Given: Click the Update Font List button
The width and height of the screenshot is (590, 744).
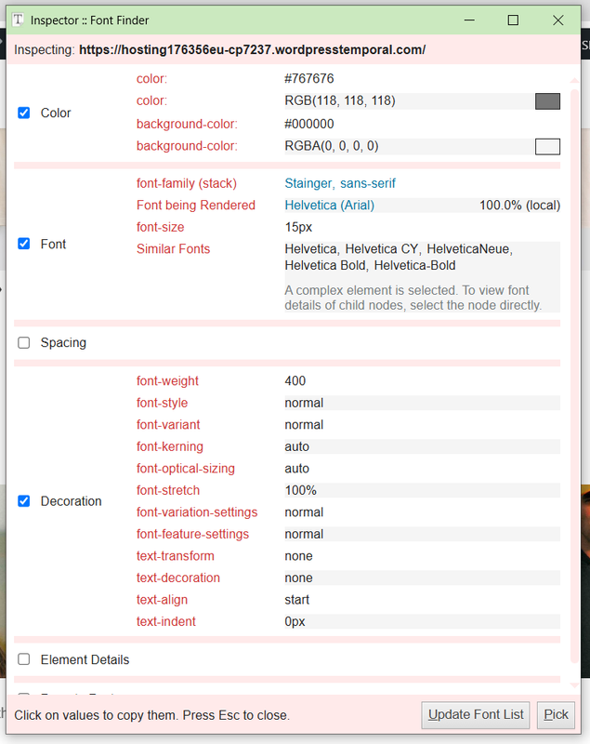Looking at the screenshot, I should pos(476,715).
